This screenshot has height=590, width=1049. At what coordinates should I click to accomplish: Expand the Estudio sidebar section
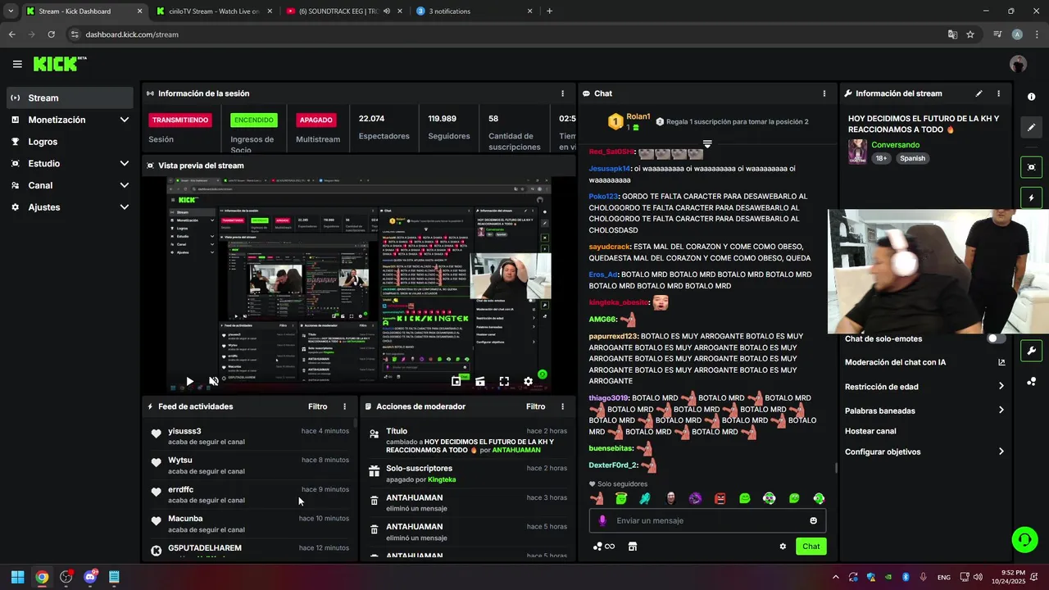[x=124, y=163]
